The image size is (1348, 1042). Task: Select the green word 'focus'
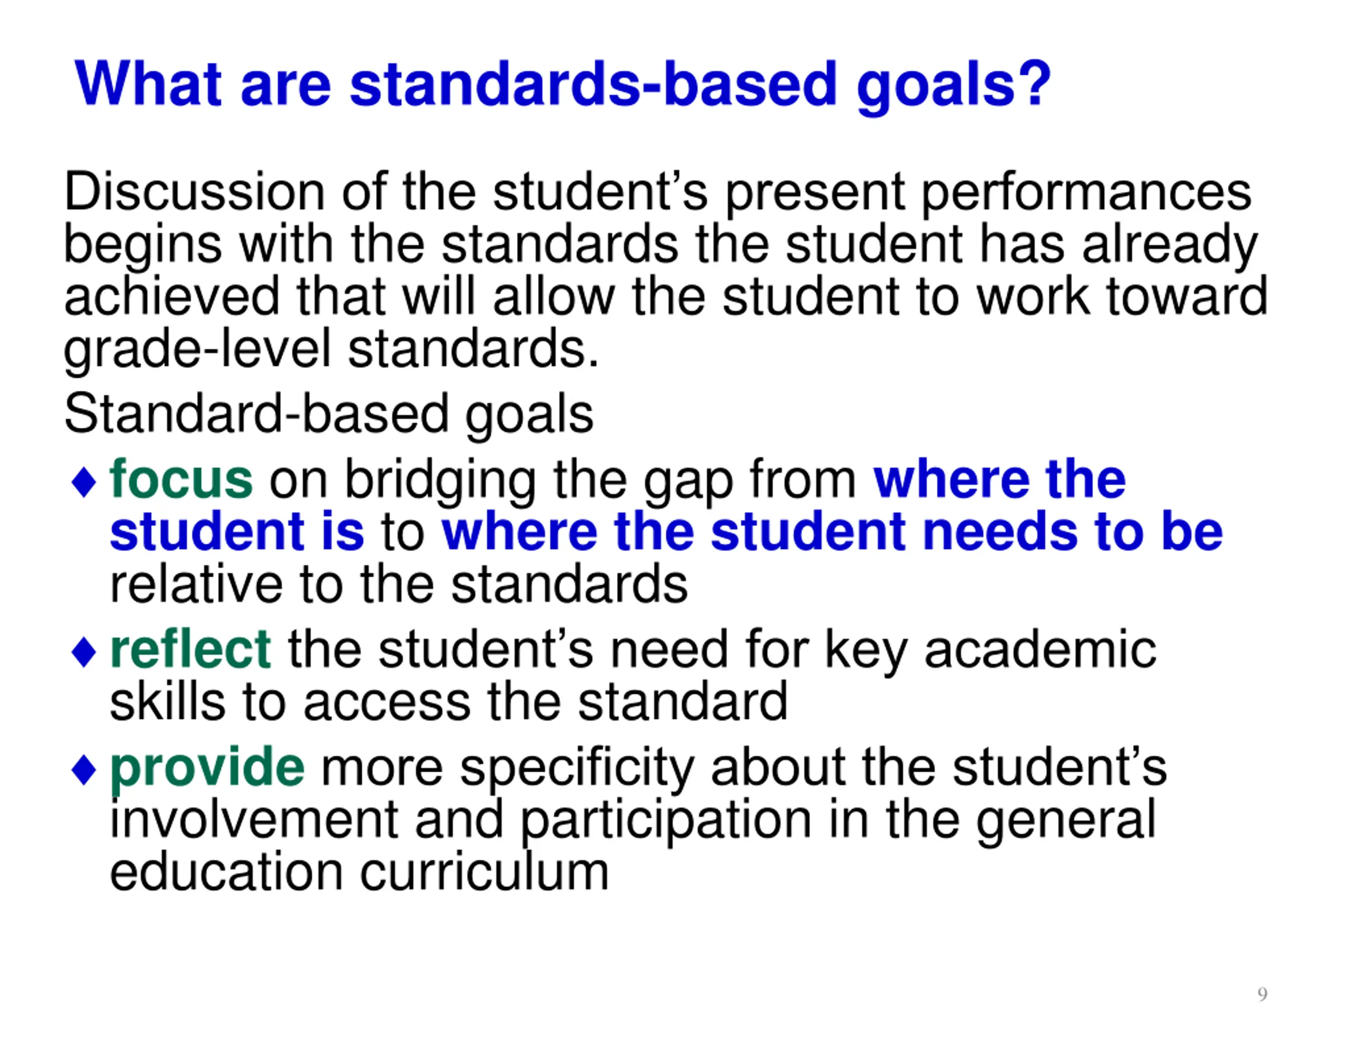pyautogui.click(x=181, y=479)
